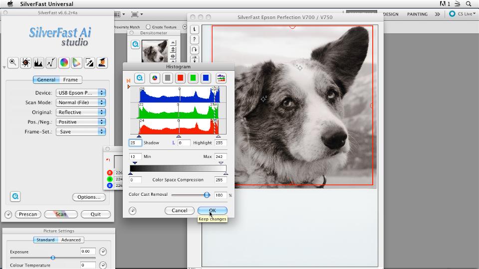
Task: Click the QuickTime movie icon at SilverFast panel bottom
Action: tap(15, 196)
